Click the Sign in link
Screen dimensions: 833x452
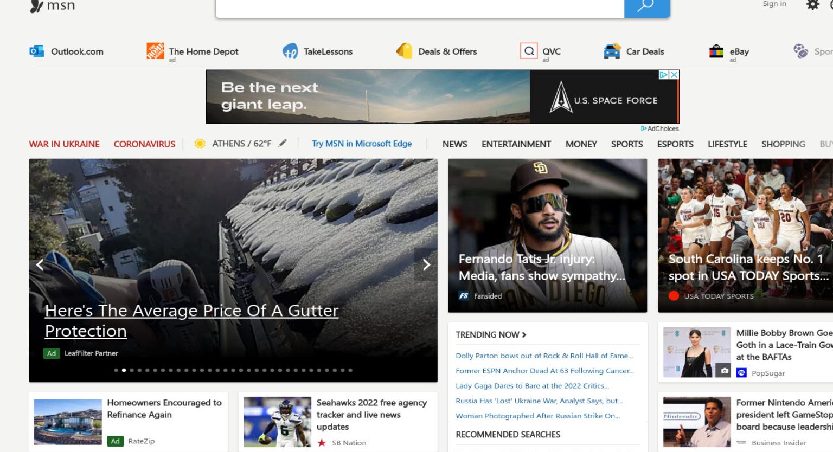(x=774, y=4)
